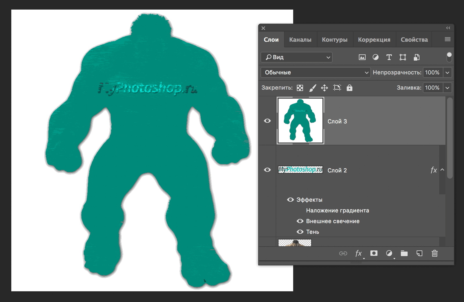This screenshot has height=302, width=464.
Task: Add a layer mask
Action: 374,253
